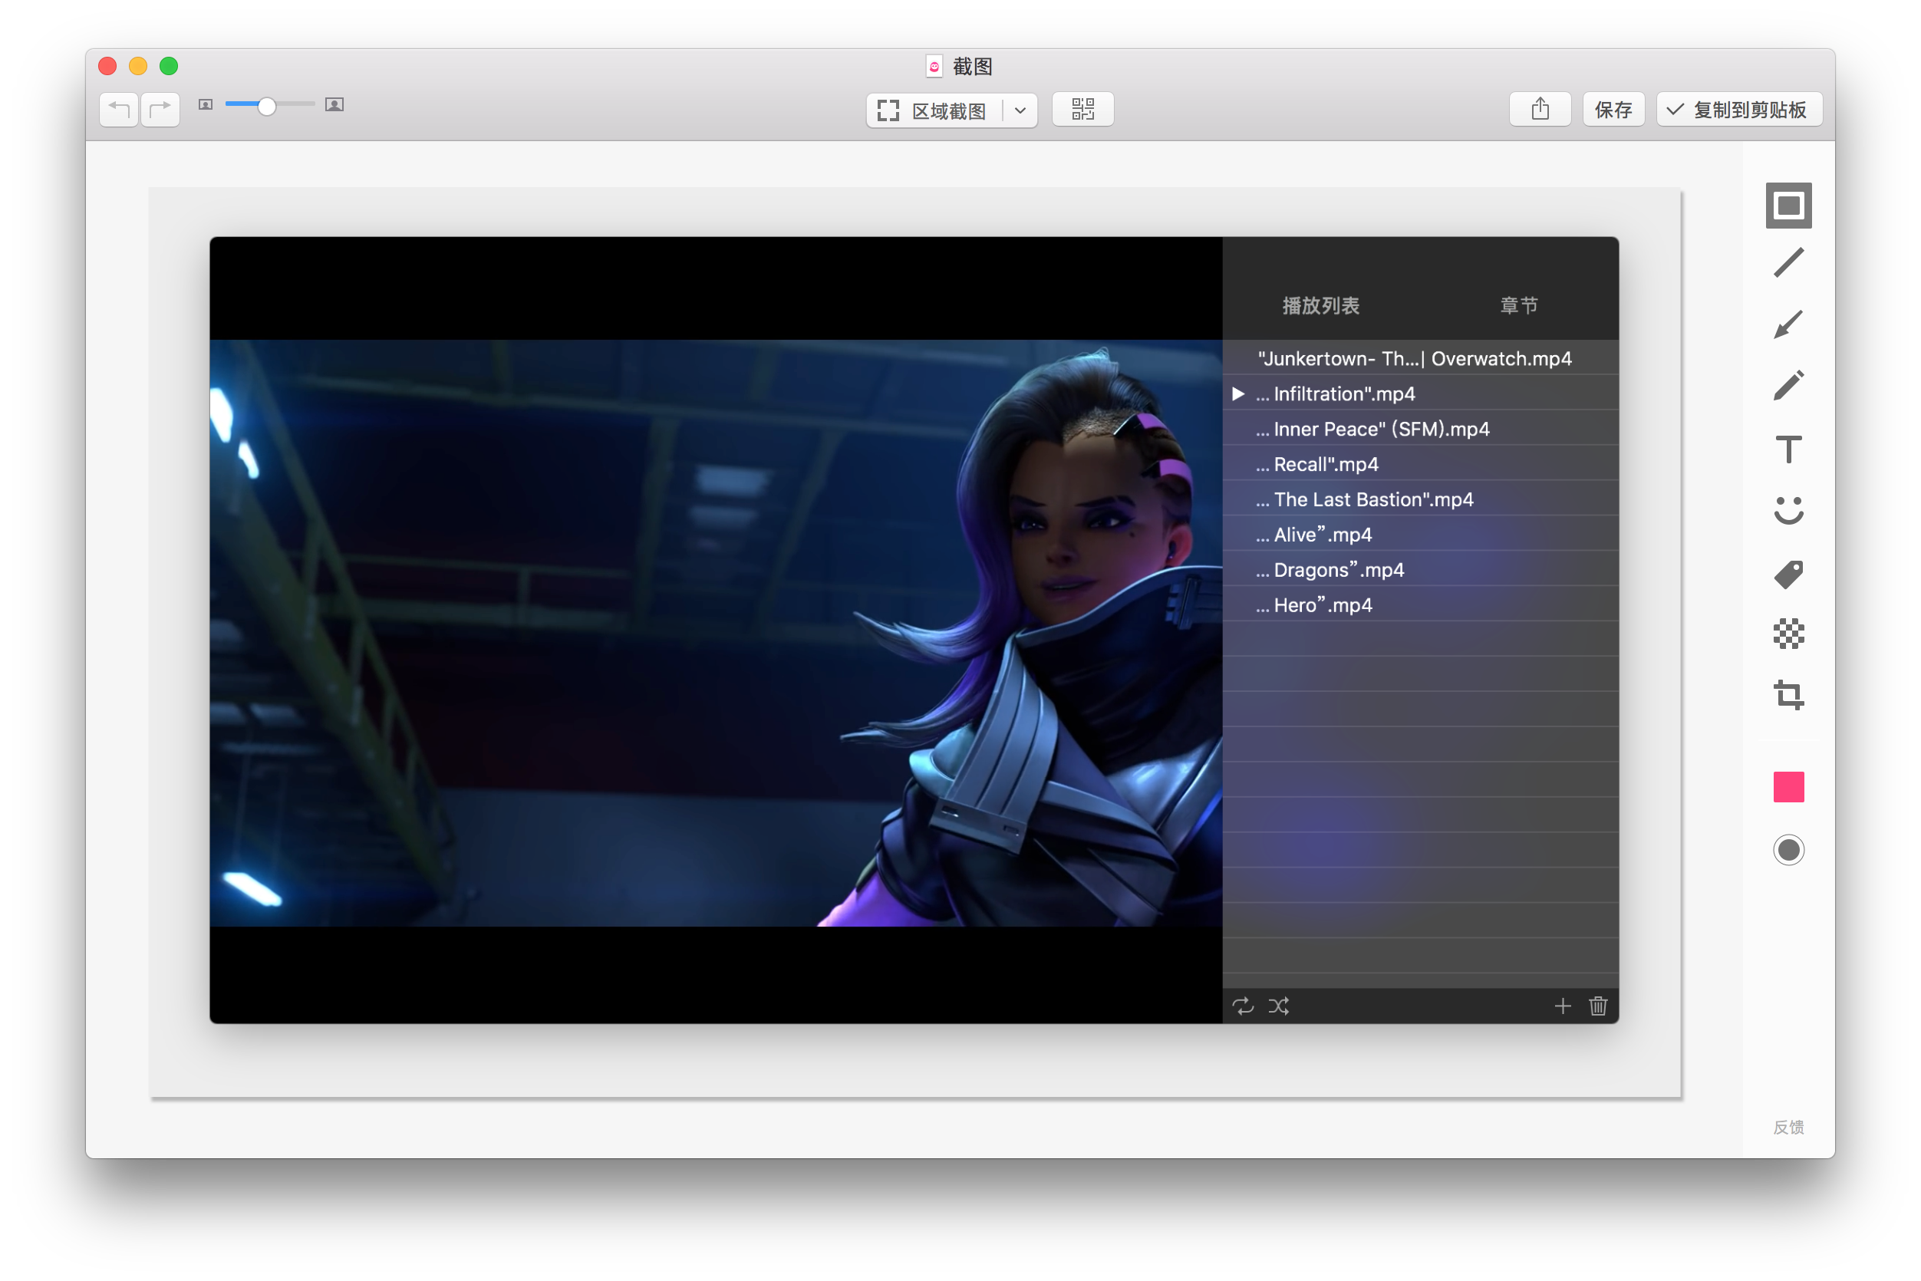This screenshot has height=1281, width=1921.
Task: Select the Mosaic pixelate tool
Action: point(1788,634)
